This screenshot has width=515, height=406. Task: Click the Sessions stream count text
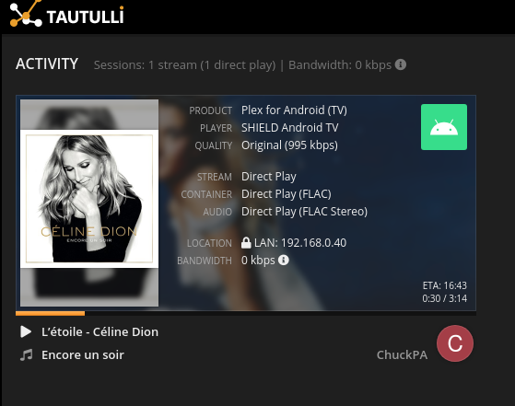tap(184, 65)
